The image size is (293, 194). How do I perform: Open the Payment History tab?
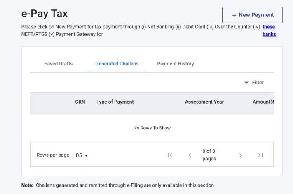coord(175,64)
